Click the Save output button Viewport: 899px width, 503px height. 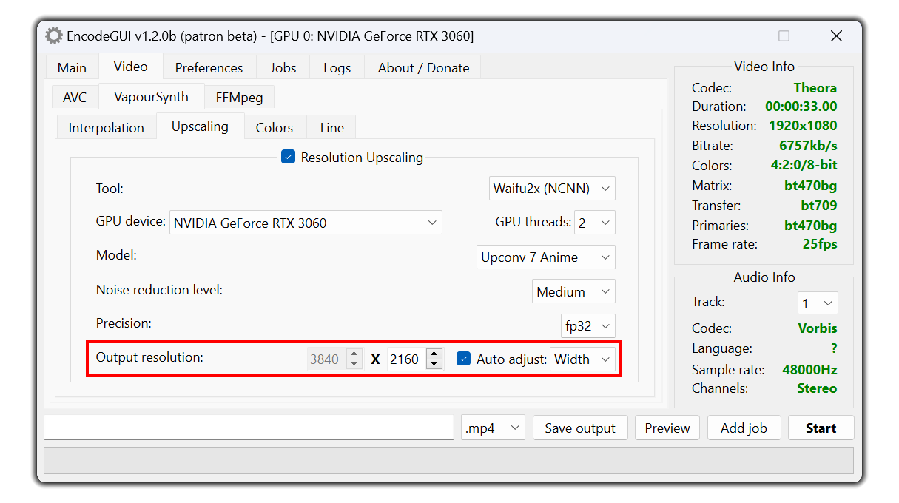[x=580, y=428]
